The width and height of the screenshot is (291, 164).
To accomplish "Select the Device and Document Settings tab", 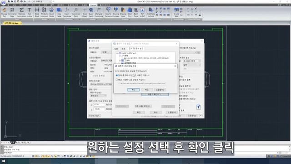I will point(136,49).
